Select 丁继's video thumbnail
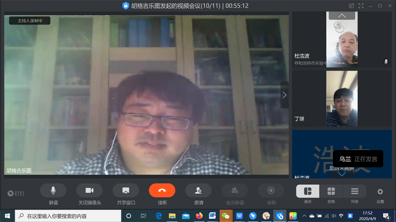 click(341, 99)
